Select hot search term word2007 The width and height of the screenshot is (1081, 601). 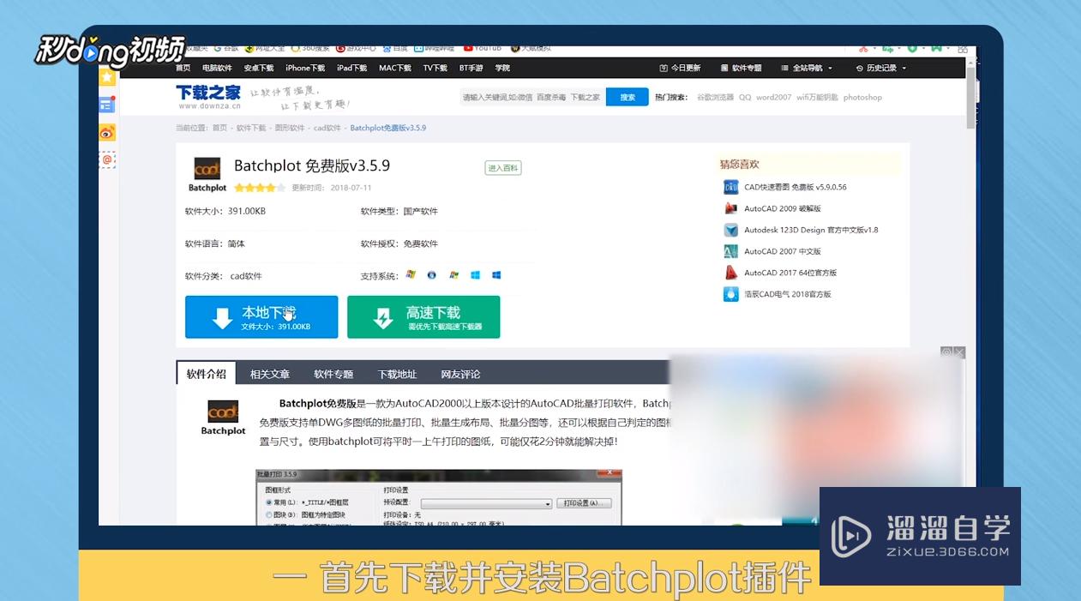coord(774,98)
